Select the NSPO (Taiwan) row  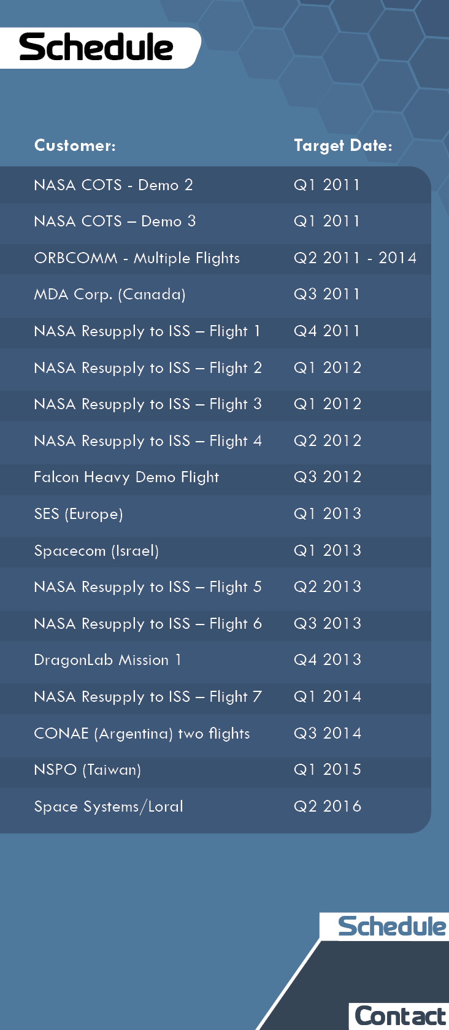click(x=215, y=770)
